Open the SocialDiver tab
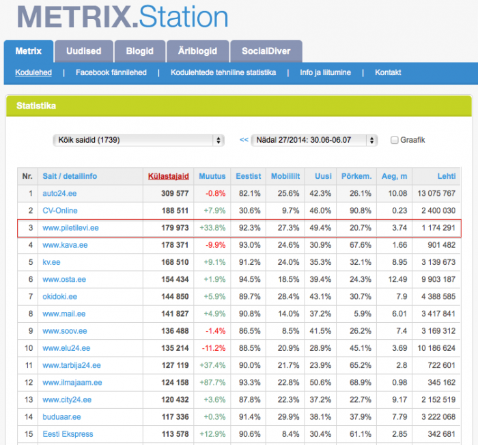 point(266,51)
